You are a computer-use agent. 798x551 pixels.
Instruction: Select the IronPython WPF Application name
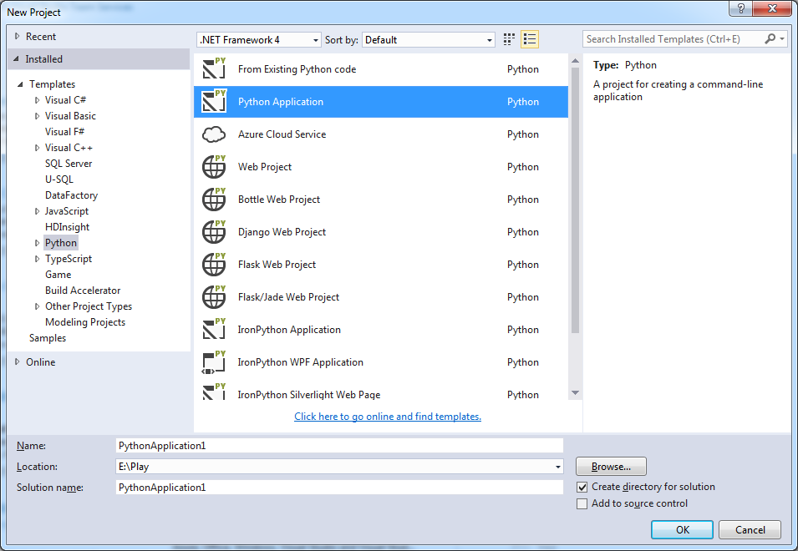pos(300,362)
